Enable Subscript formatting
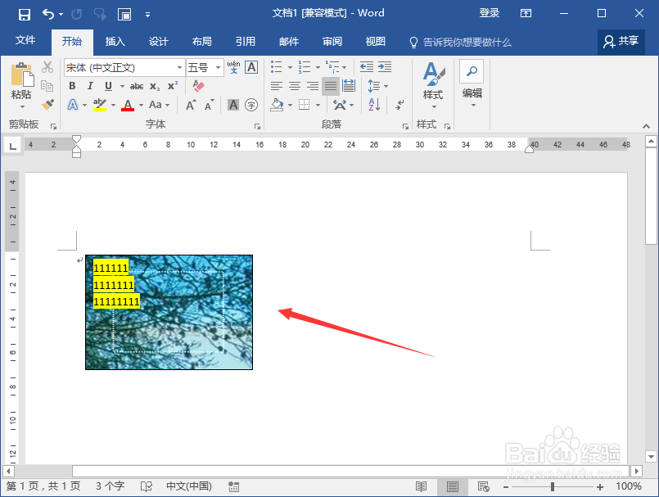Image resolution: width=659 pixels, height=497 pixels. (154, 86)
